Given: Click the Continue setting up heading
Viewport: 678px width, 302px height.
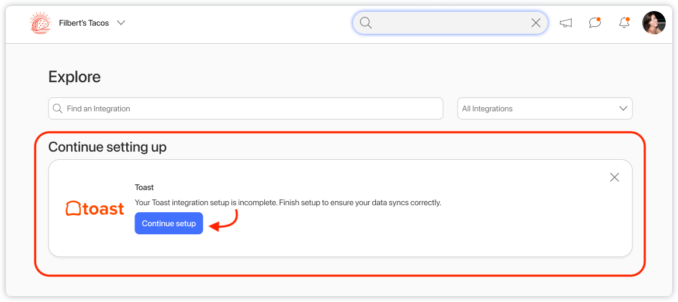Looking at the screenshot, I should coord(108,147).
